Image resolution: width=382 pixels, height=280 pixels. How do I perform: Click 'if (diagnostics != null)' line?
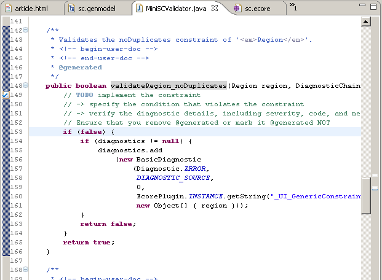pyautogui.click(x=136, y=141)
